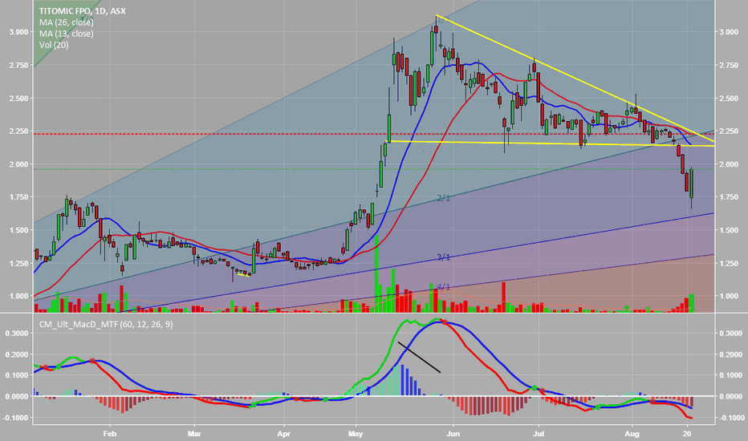The height and width of the screenshot is (441, 748).
Task: Click the 2.000 price on right axis
Action: pos(729,164)
